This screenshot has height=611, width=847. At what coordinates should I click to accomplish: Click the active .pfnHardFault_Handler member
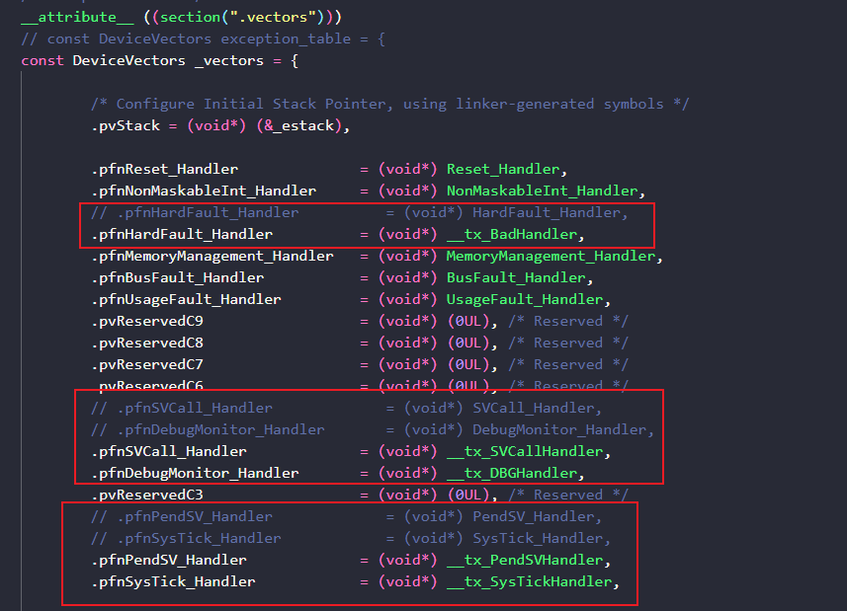(182, 234)
